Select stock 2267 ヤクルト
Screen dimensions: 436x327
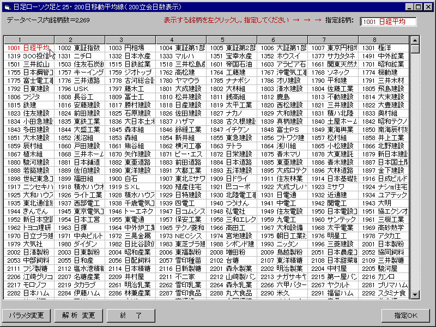coord(333,284)
